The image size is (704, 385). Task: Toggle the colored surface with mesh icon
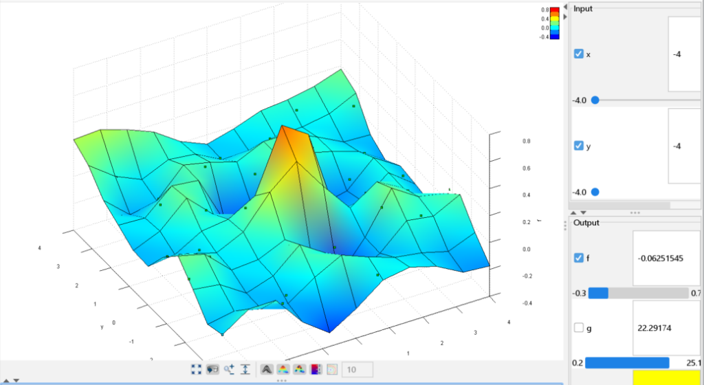[299, 370]
